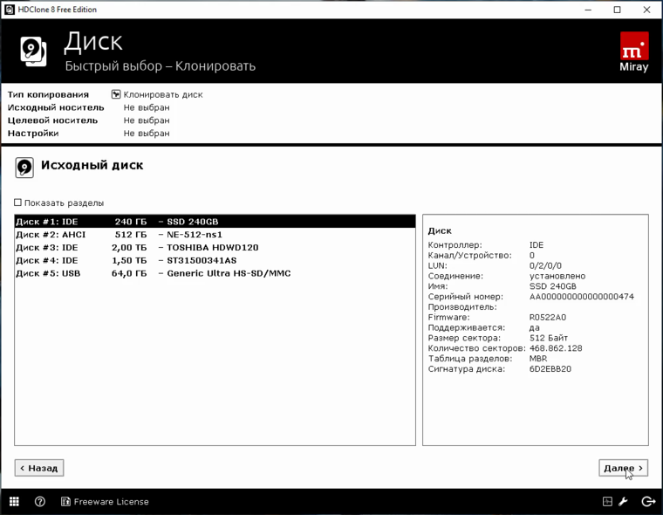Click the Поддерживается value да

click(x=535, y=327)
